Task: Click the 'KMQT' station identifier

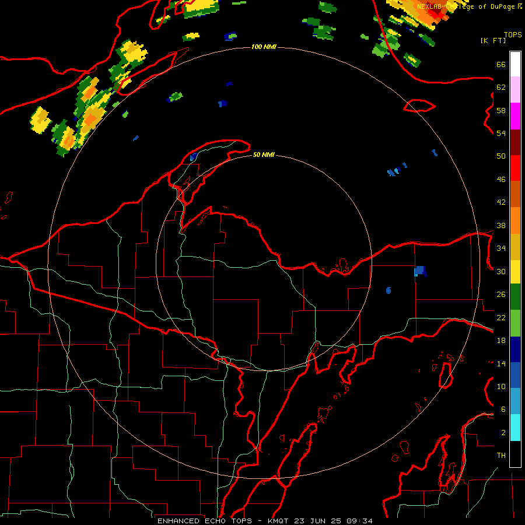Action: click(278, 521)
